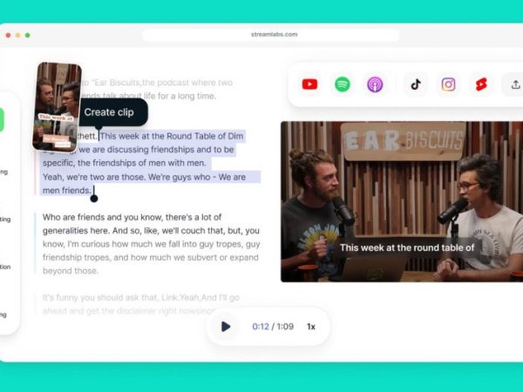
Task: Click the selection end handle after "men friends."
Action: [94, 199]
